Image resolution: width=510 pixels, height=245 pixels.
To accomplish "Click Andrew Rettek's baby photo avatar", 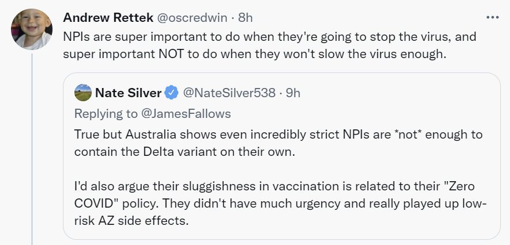I will (x=32, y=30).
